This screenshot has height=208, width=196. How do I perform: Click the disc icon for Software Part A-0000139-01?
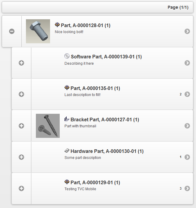coord(67,56)
